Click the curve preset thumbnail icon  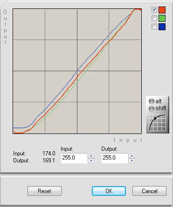click(x=157, y=122)
